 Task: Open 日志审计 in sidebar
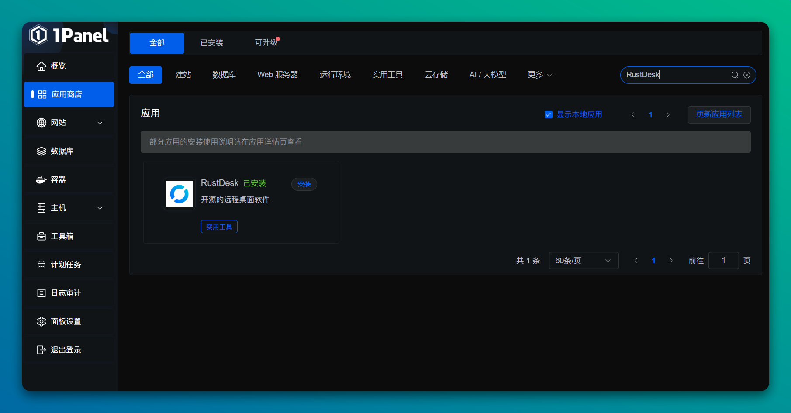(x=69, y=293)
